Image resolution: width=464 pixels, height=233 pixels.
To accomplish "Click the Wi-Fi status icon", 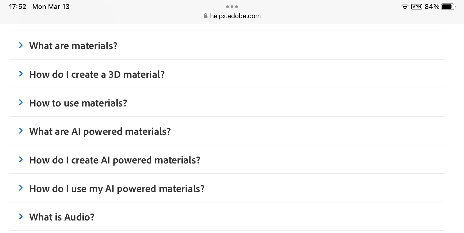I will (405, 7).
